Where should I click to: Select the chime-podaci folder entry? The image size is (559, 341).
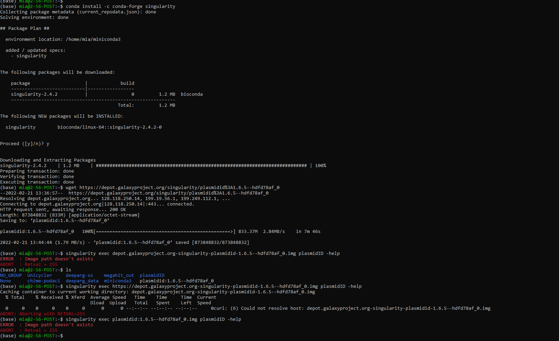(44, 281)
